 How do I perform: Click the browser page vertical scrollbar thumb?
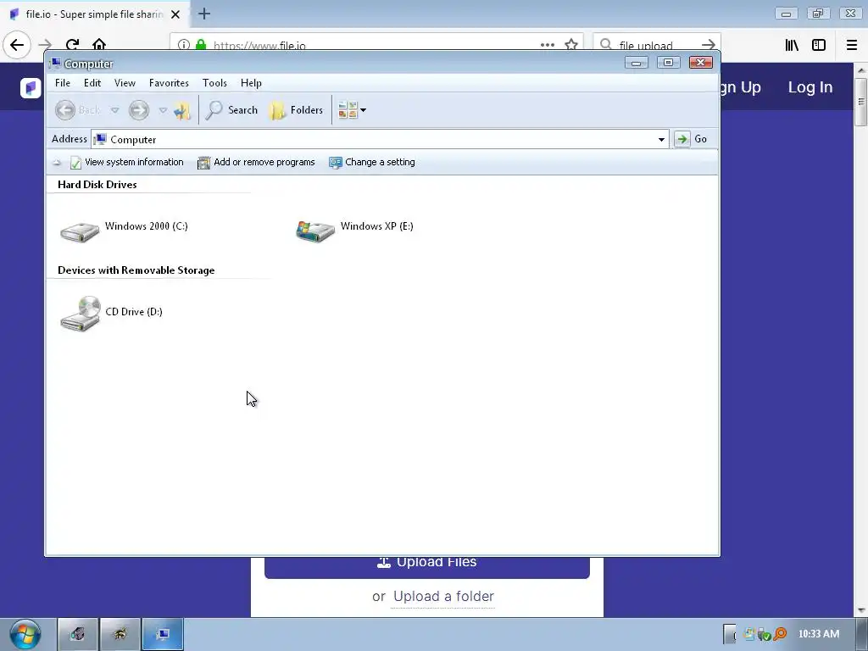(x=861, y=102)
